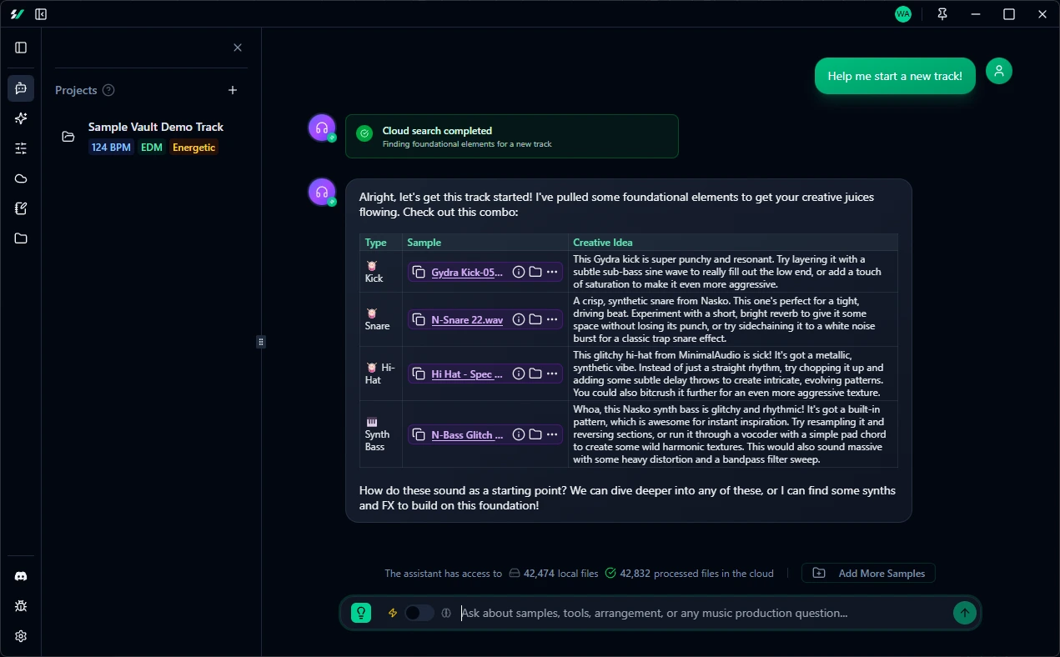1060x657 pixels.
Task: Open the WA account avatar menu
Action: 903,14
